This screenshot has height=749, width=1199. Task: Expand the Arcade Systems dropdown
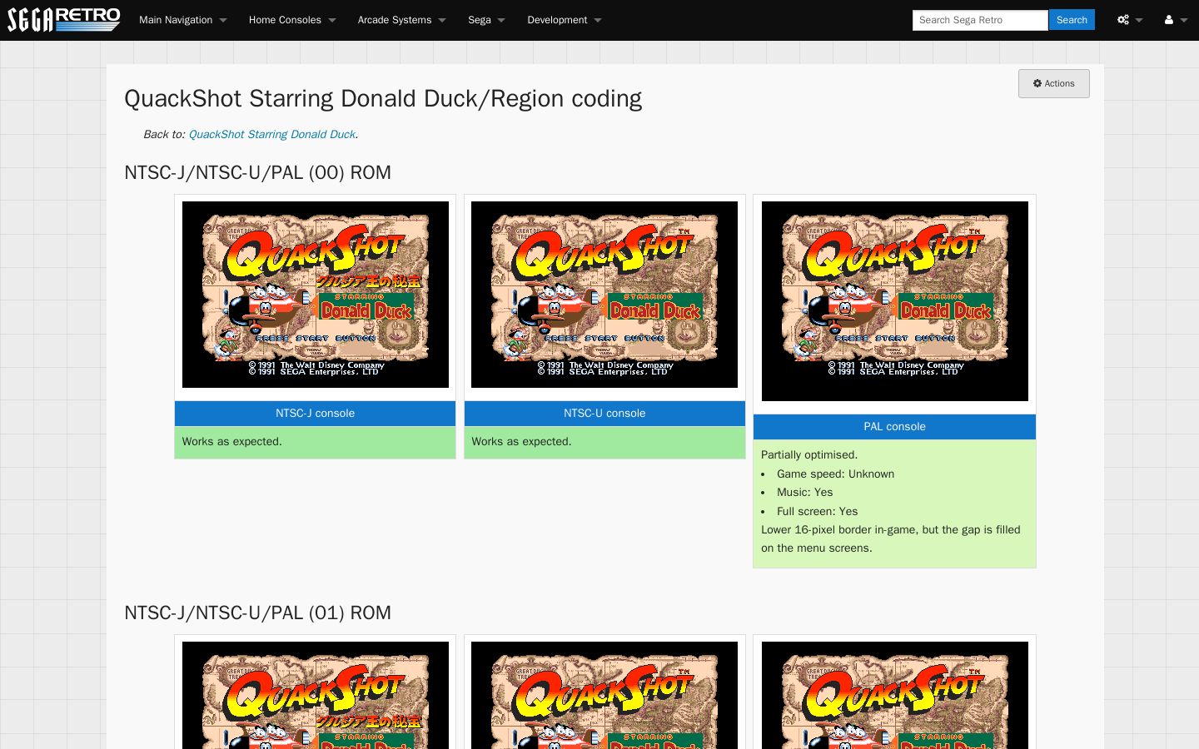coord(401,20)
